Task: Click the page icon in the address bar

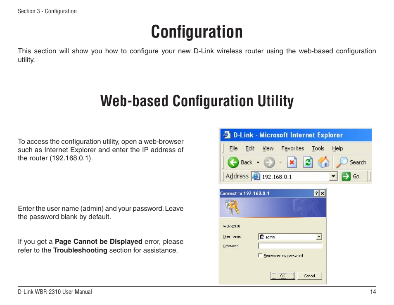Action: pos(256,176)
